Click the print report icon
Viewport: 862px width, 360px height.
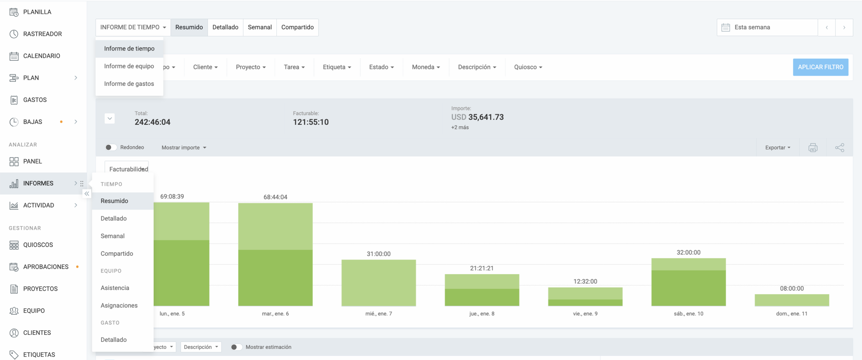pyautogui.click(x=813, y=147)
